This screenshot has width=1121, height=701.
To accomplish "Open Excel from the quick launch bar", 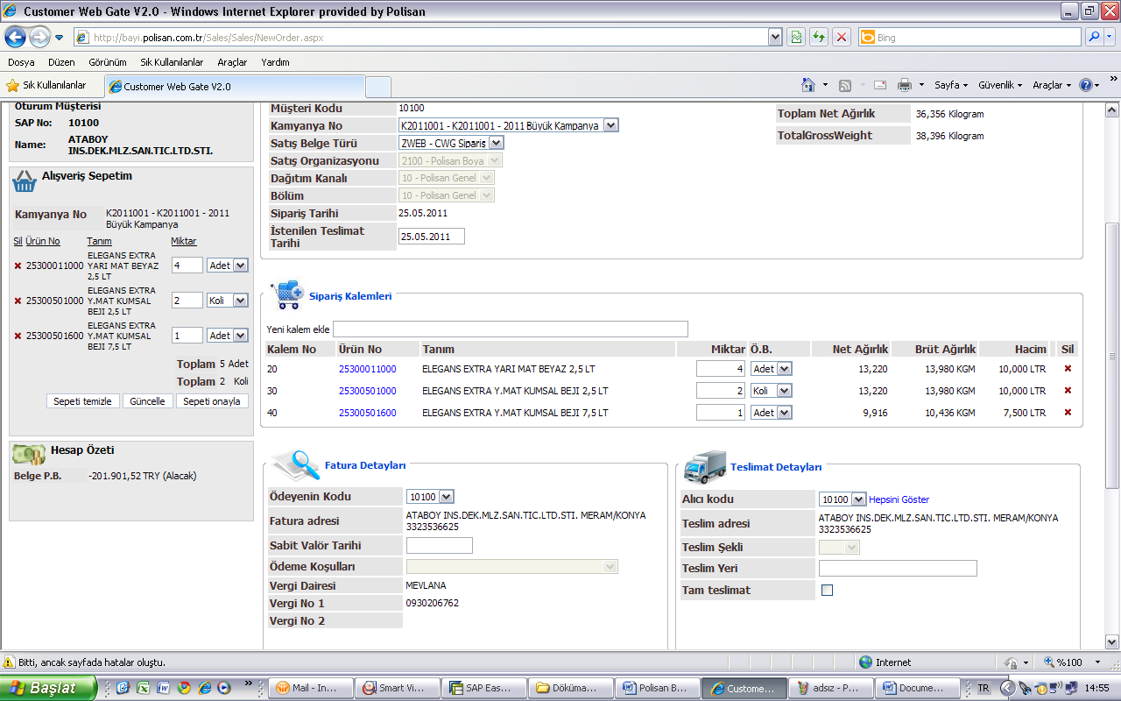I will pos(144,688).
